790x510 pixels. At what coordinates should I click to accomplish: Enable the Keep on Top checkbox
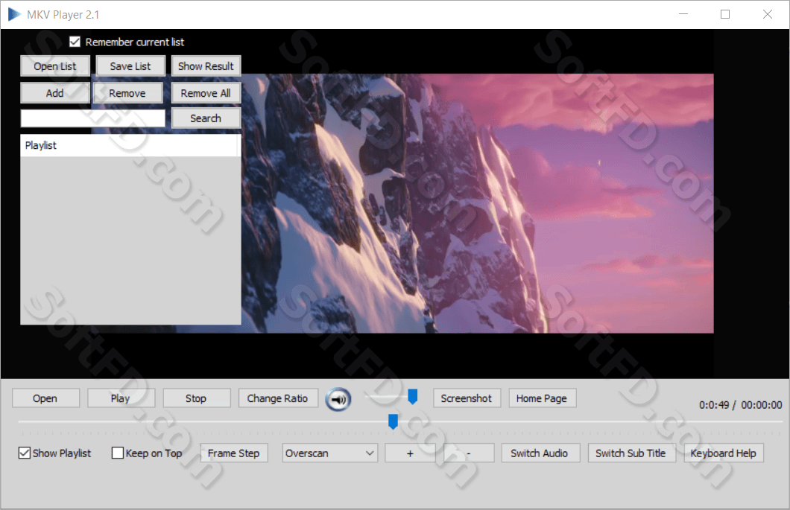[x=118, y=453]
